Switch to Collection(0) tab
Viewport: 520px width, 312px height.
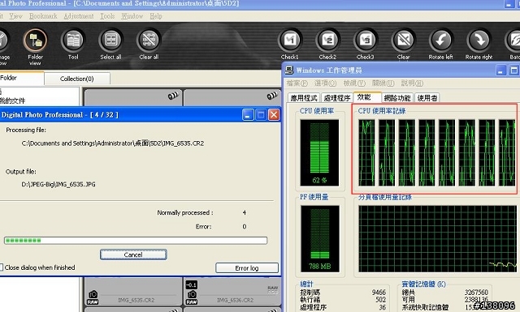point(77,79)
